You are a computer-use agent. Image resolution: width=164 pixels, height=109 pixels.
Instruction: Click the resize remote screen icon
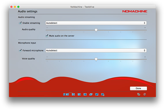[79, 95]
